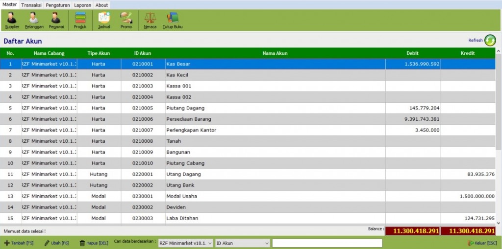Click the Nama Akun column header

tap(275, 53)
